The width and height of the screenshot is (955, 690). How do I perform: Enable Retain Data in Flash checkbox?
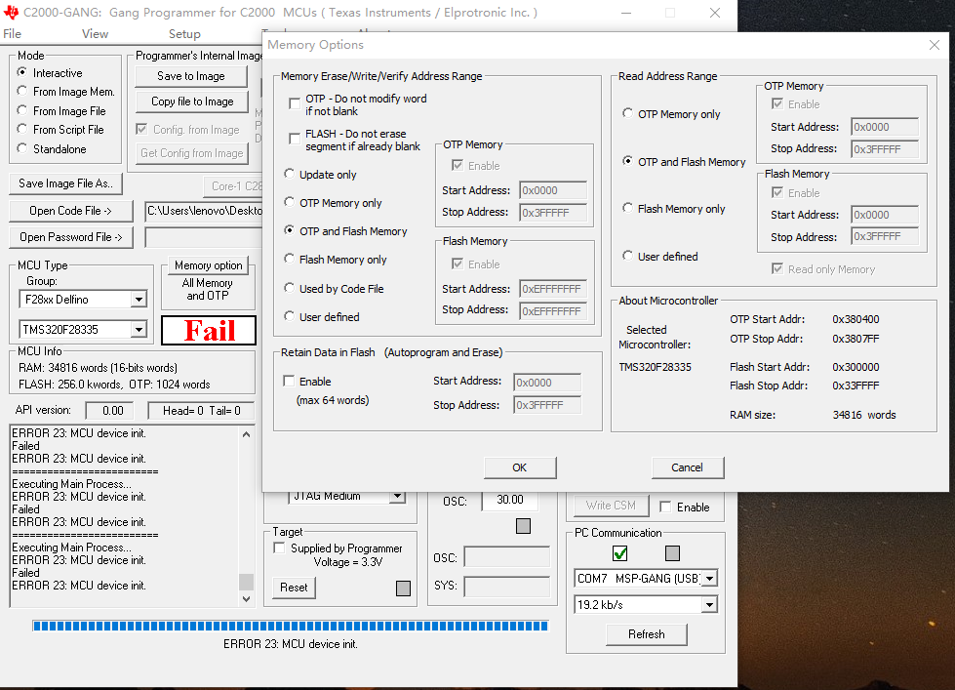[x=290, y=381]
